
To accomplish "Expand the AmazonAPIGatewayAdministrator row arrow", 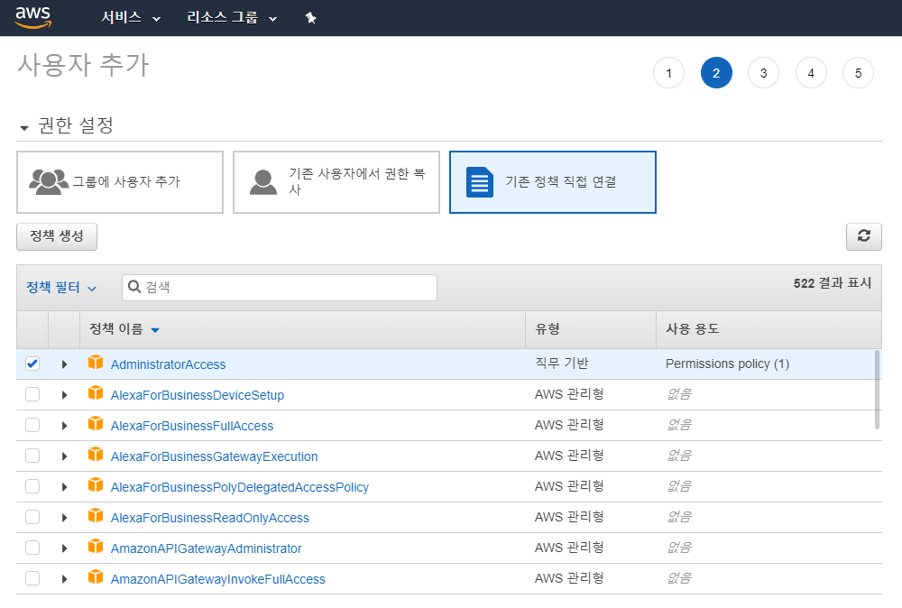I will (x=64, y=548).
